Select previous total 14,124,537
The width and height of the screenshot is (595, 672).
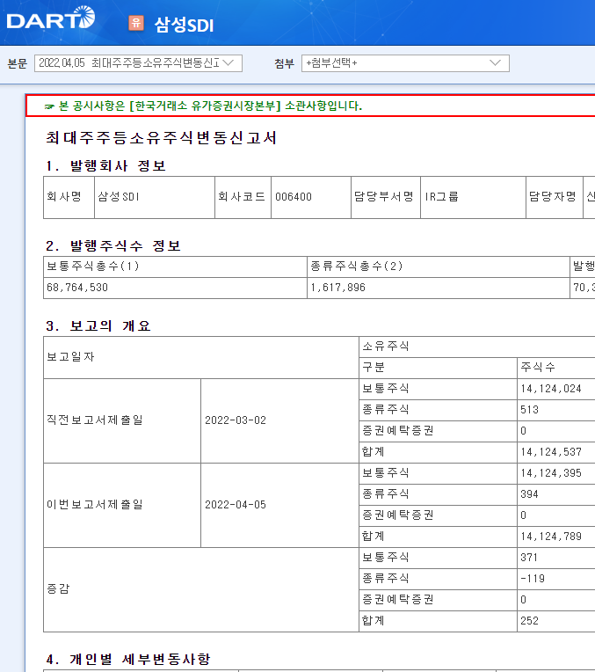point(556,452)
